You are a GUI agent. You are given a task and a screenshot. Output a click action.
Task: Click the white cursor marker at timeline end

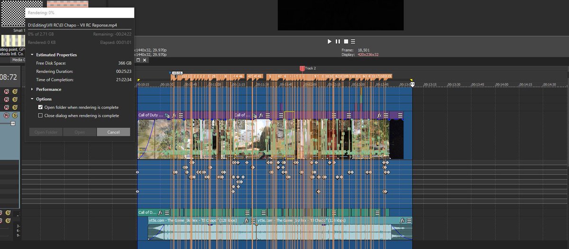[413, 84]
